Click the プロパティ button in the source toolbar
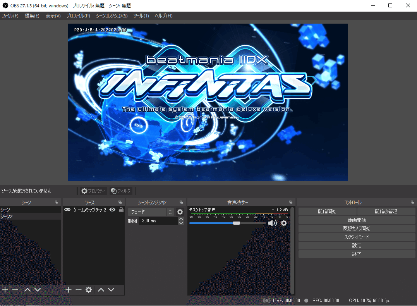This screenshot has width=417, height=306. 93,191
